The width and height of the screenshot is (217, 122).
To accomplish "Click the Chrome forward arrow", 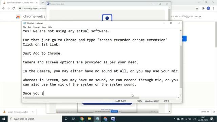I will point(8,8).
